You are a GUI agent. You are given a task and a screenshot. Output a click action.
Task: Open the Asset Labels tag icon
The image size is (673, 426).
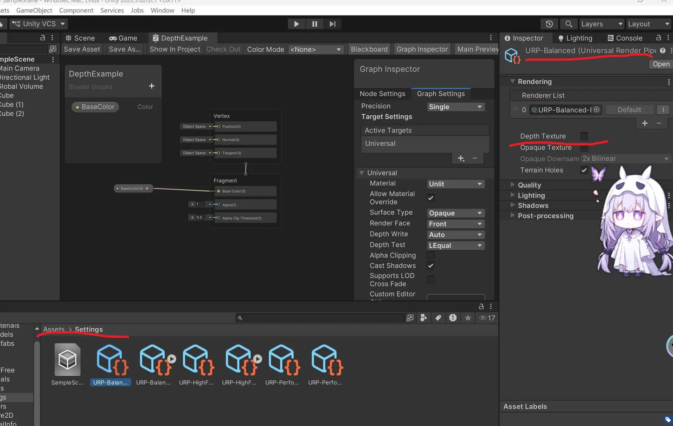click(668, 419)
